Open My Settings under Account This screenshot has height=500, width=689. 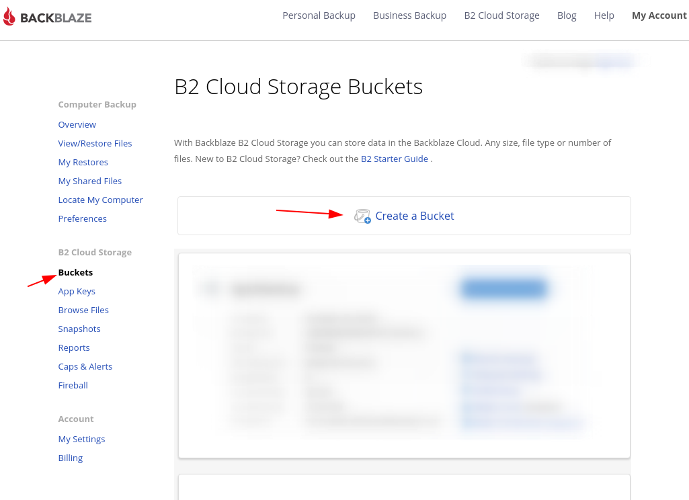point(81,439)
